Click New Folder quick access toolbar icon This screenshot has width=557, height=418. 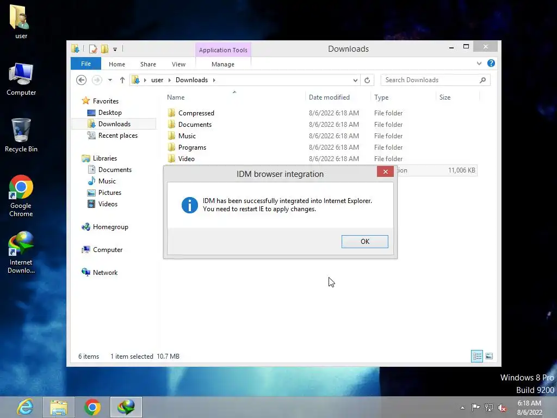coord(104,49)
